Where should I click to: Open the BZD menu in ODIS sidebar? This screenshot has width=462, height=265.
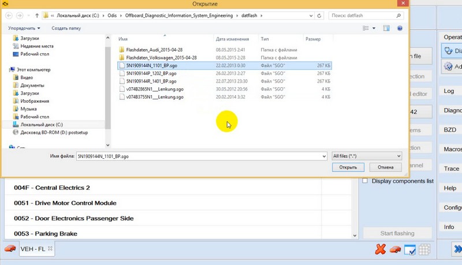tap(450, 130)
